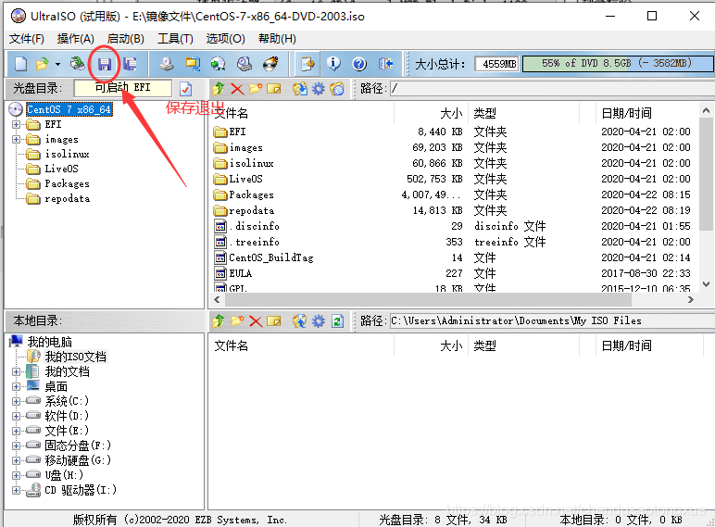This screenshot has height=527, width=715.
Task: Expand 我的文档 tree node
Action: pos(16,372)
